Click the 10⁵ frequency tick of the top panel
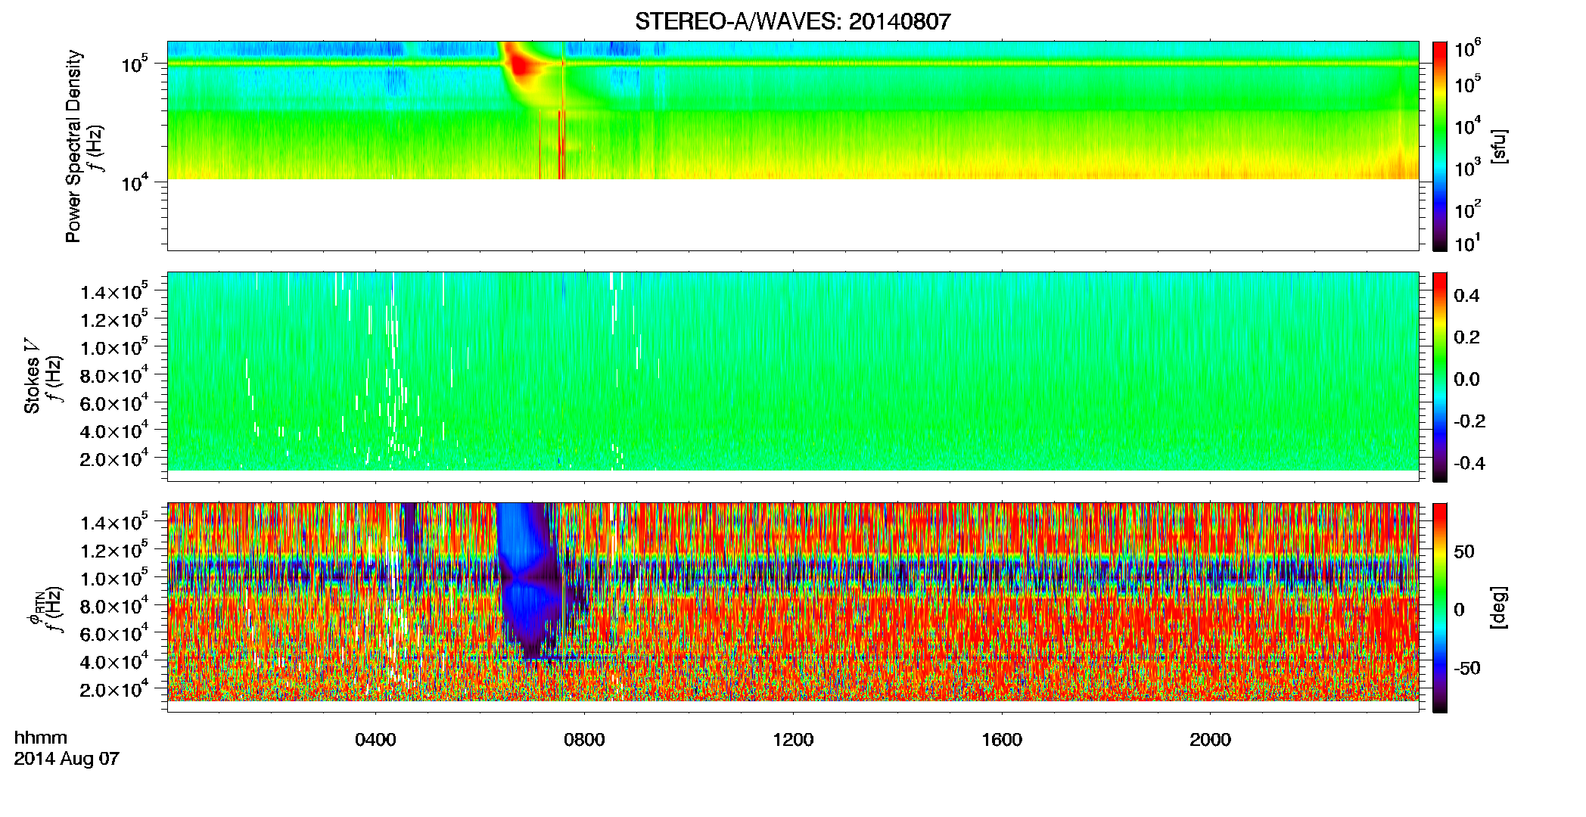This screenshot has height=817, width=1586. pos(135,65)
